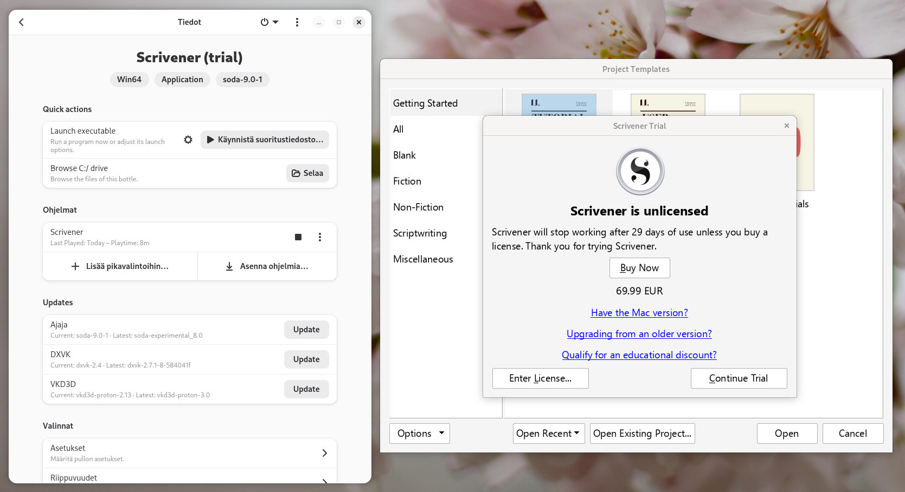The height and width of the screenshot is (492, 905).
Task: Click Asenna ohjelmia download button
Action: click(267, 266)
